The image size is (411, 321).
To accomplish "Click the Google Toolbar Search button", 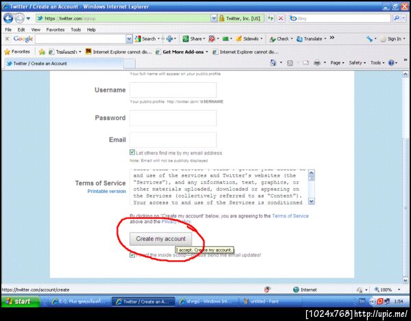I will pos(146,39).
